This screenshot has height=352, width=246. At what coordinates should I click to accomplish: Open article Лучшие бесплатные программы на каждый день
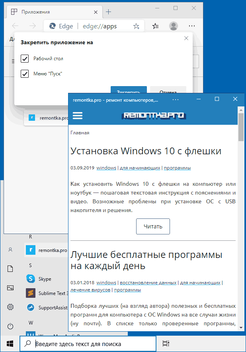tap(146, 260)
